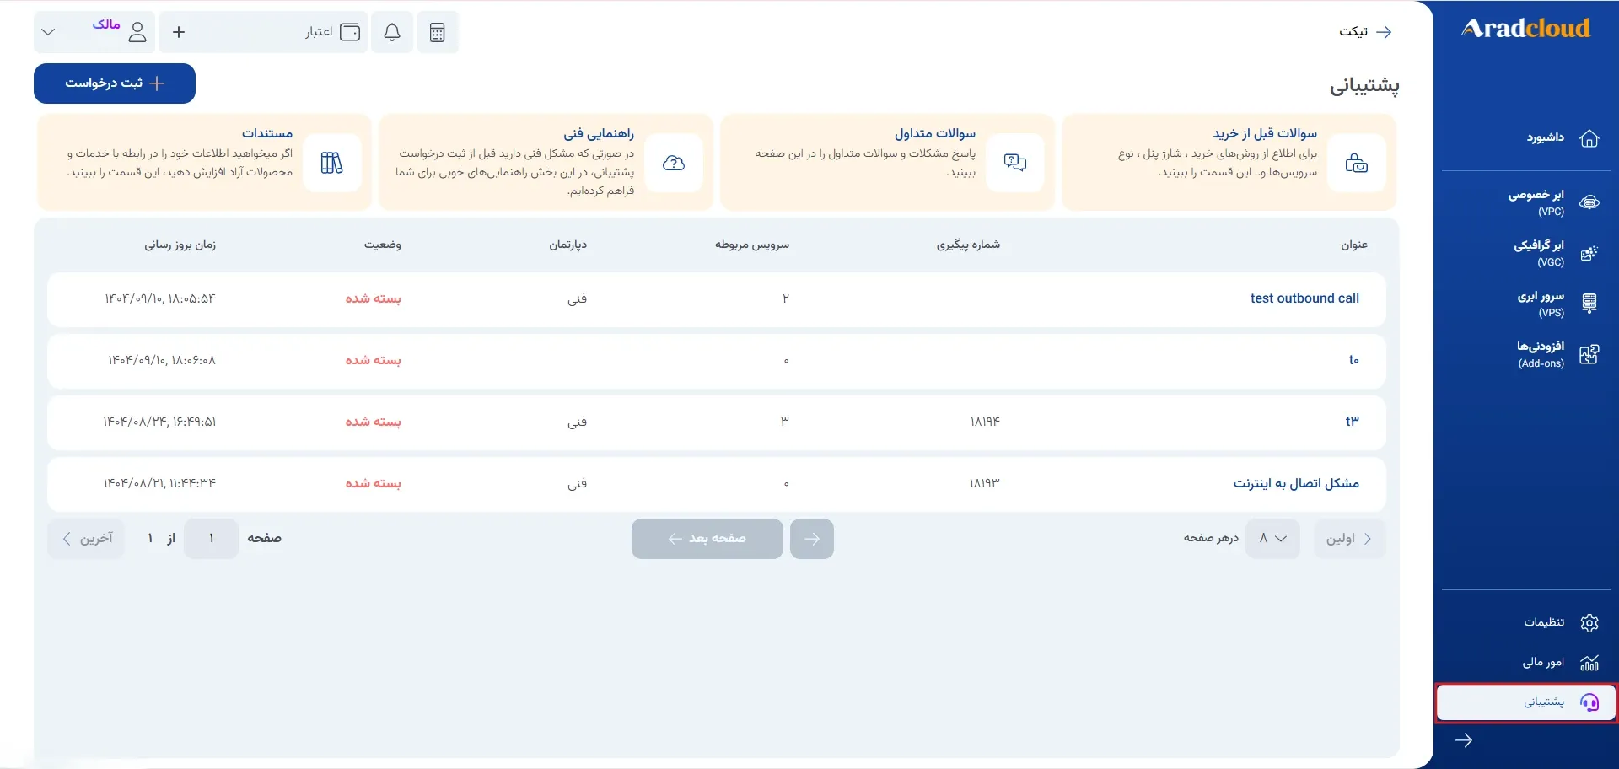1619x769 pixels.
Task: Expand the user account dropdown chevron
Action: pos(48,32)
